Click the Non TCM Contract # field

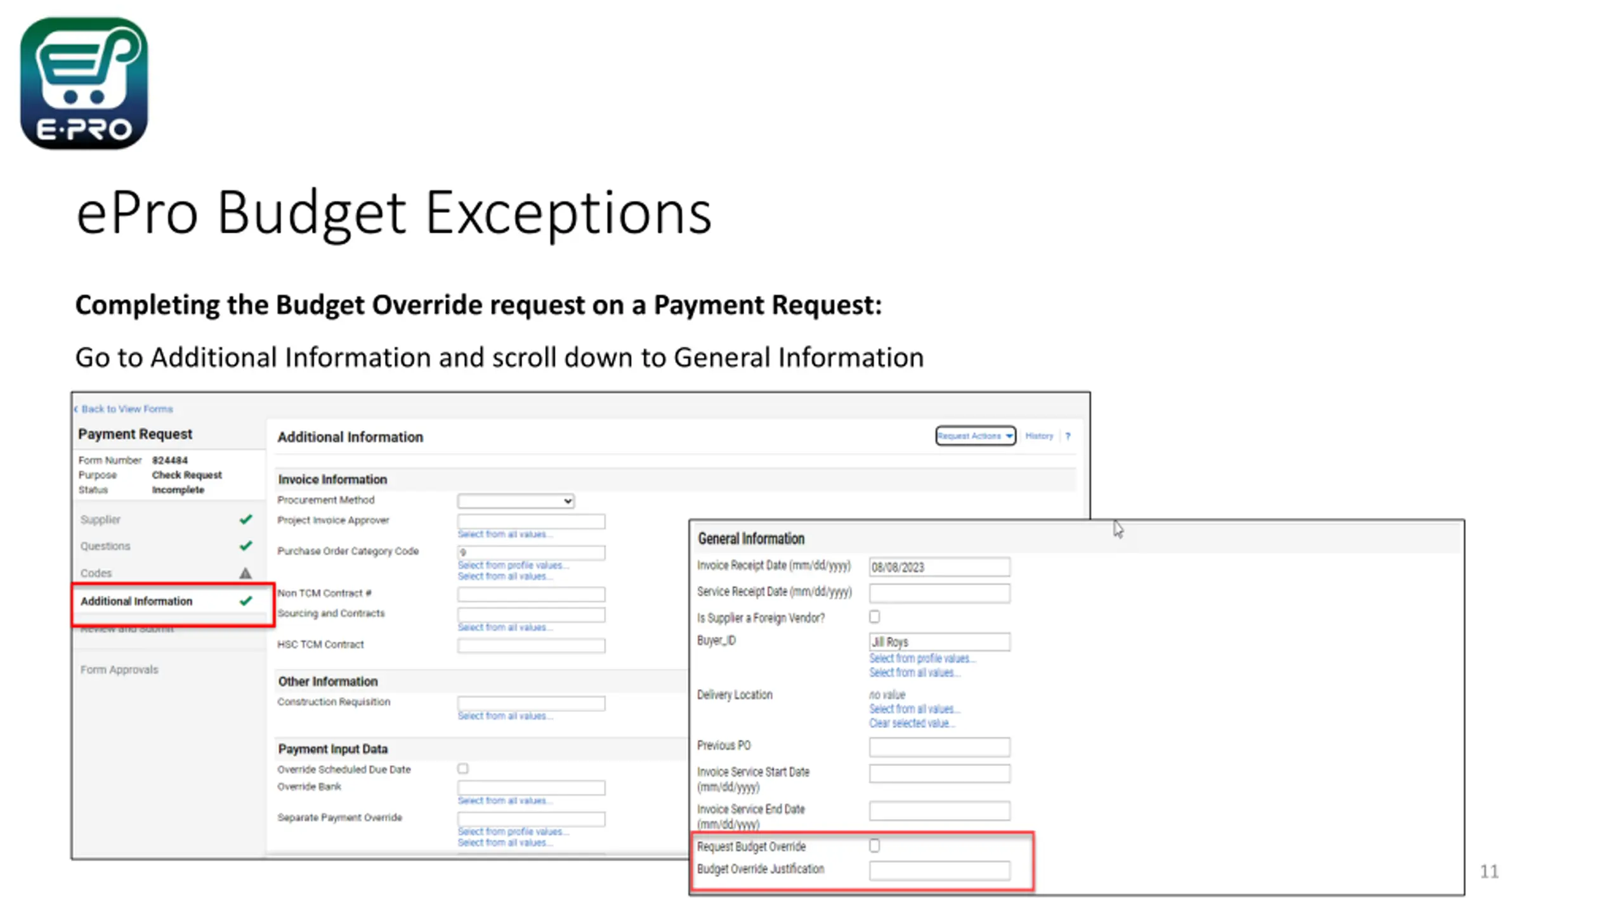click(531, 594)
